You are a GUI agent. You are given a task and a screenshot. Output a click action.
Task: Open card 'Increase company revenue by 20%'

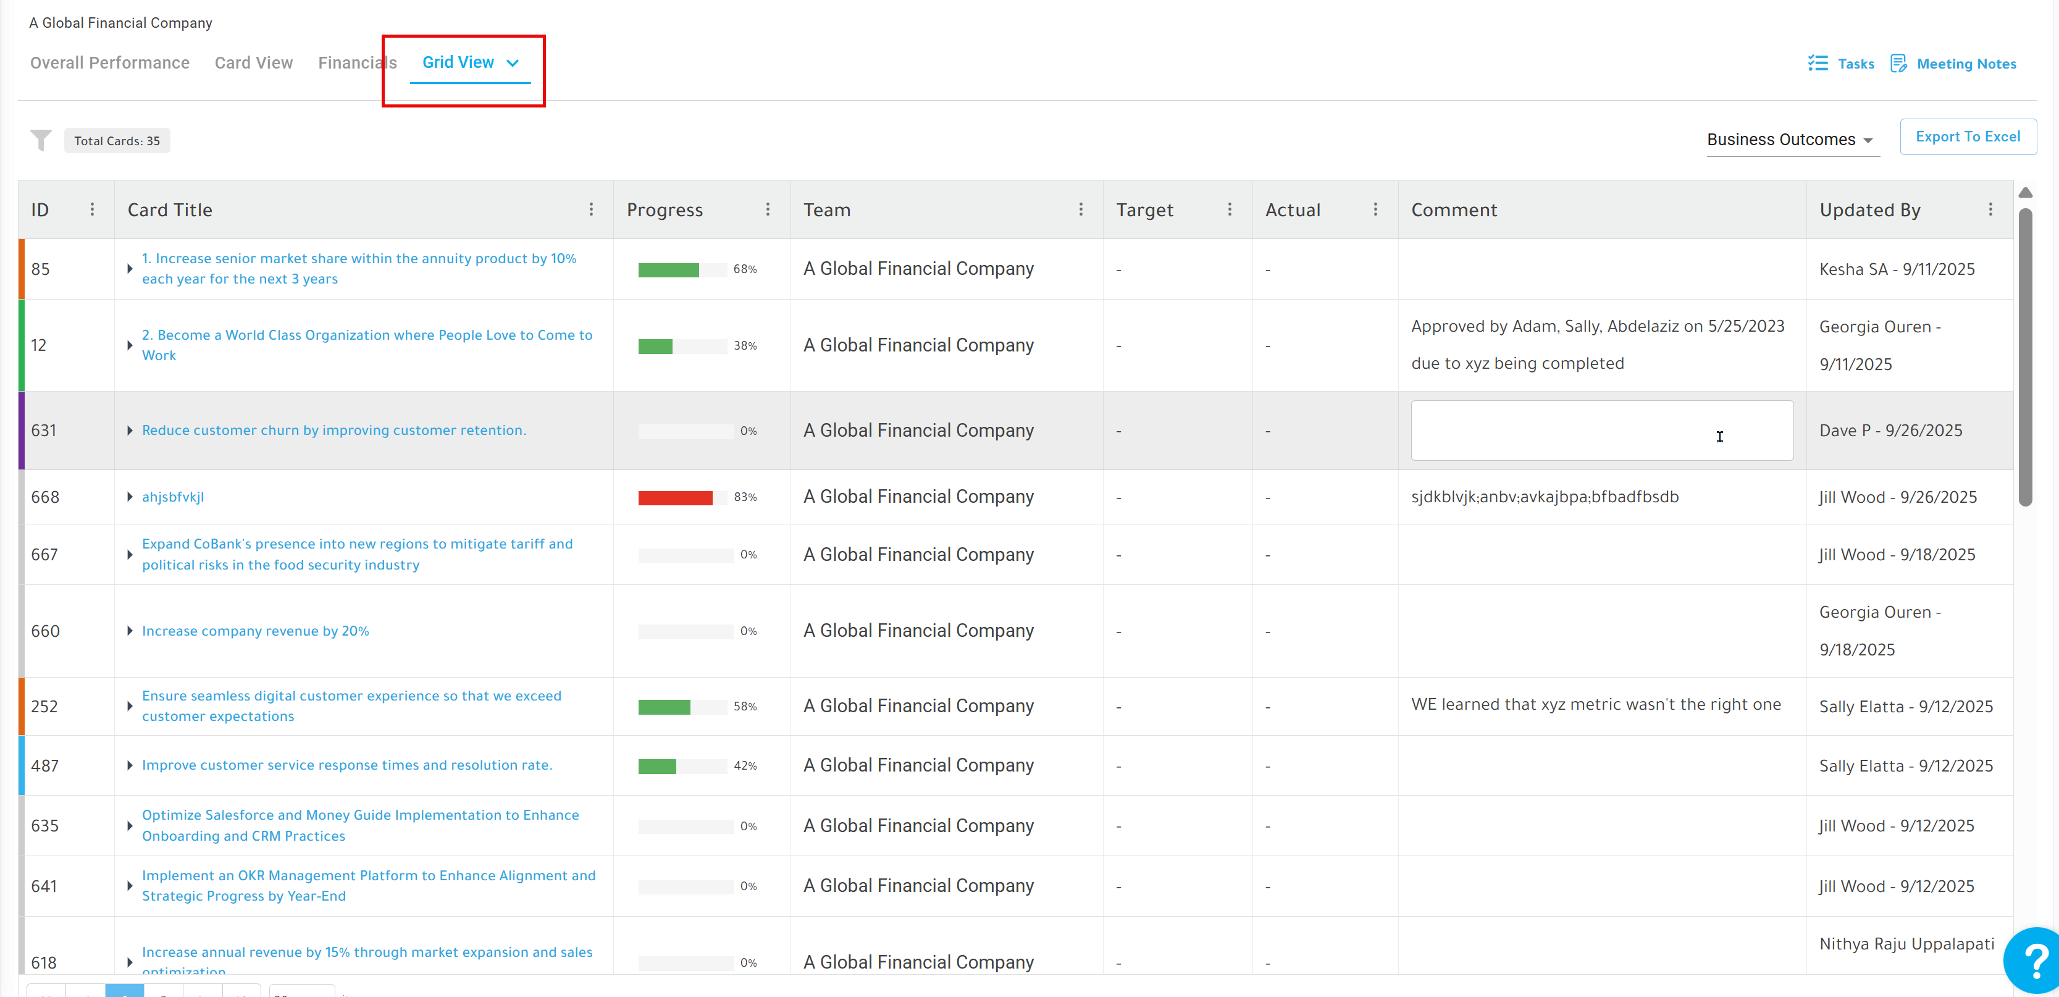tap(255, 631)
